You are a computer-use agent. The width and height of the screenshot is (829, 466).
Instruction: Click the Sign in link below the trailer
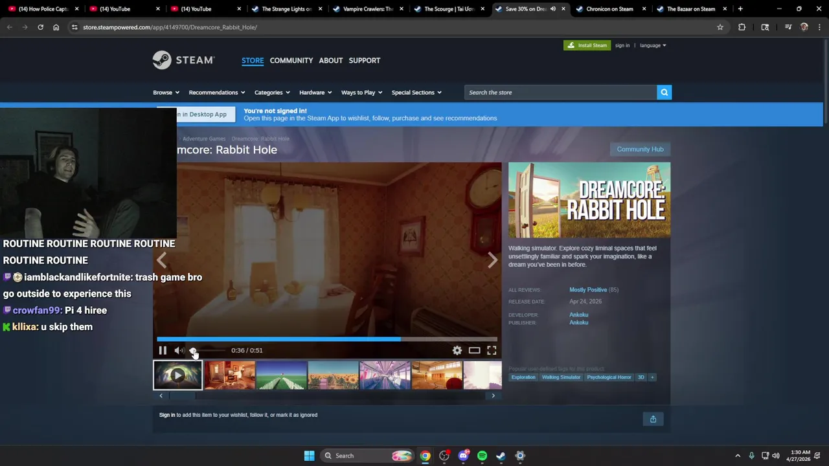tap(167, 415)
